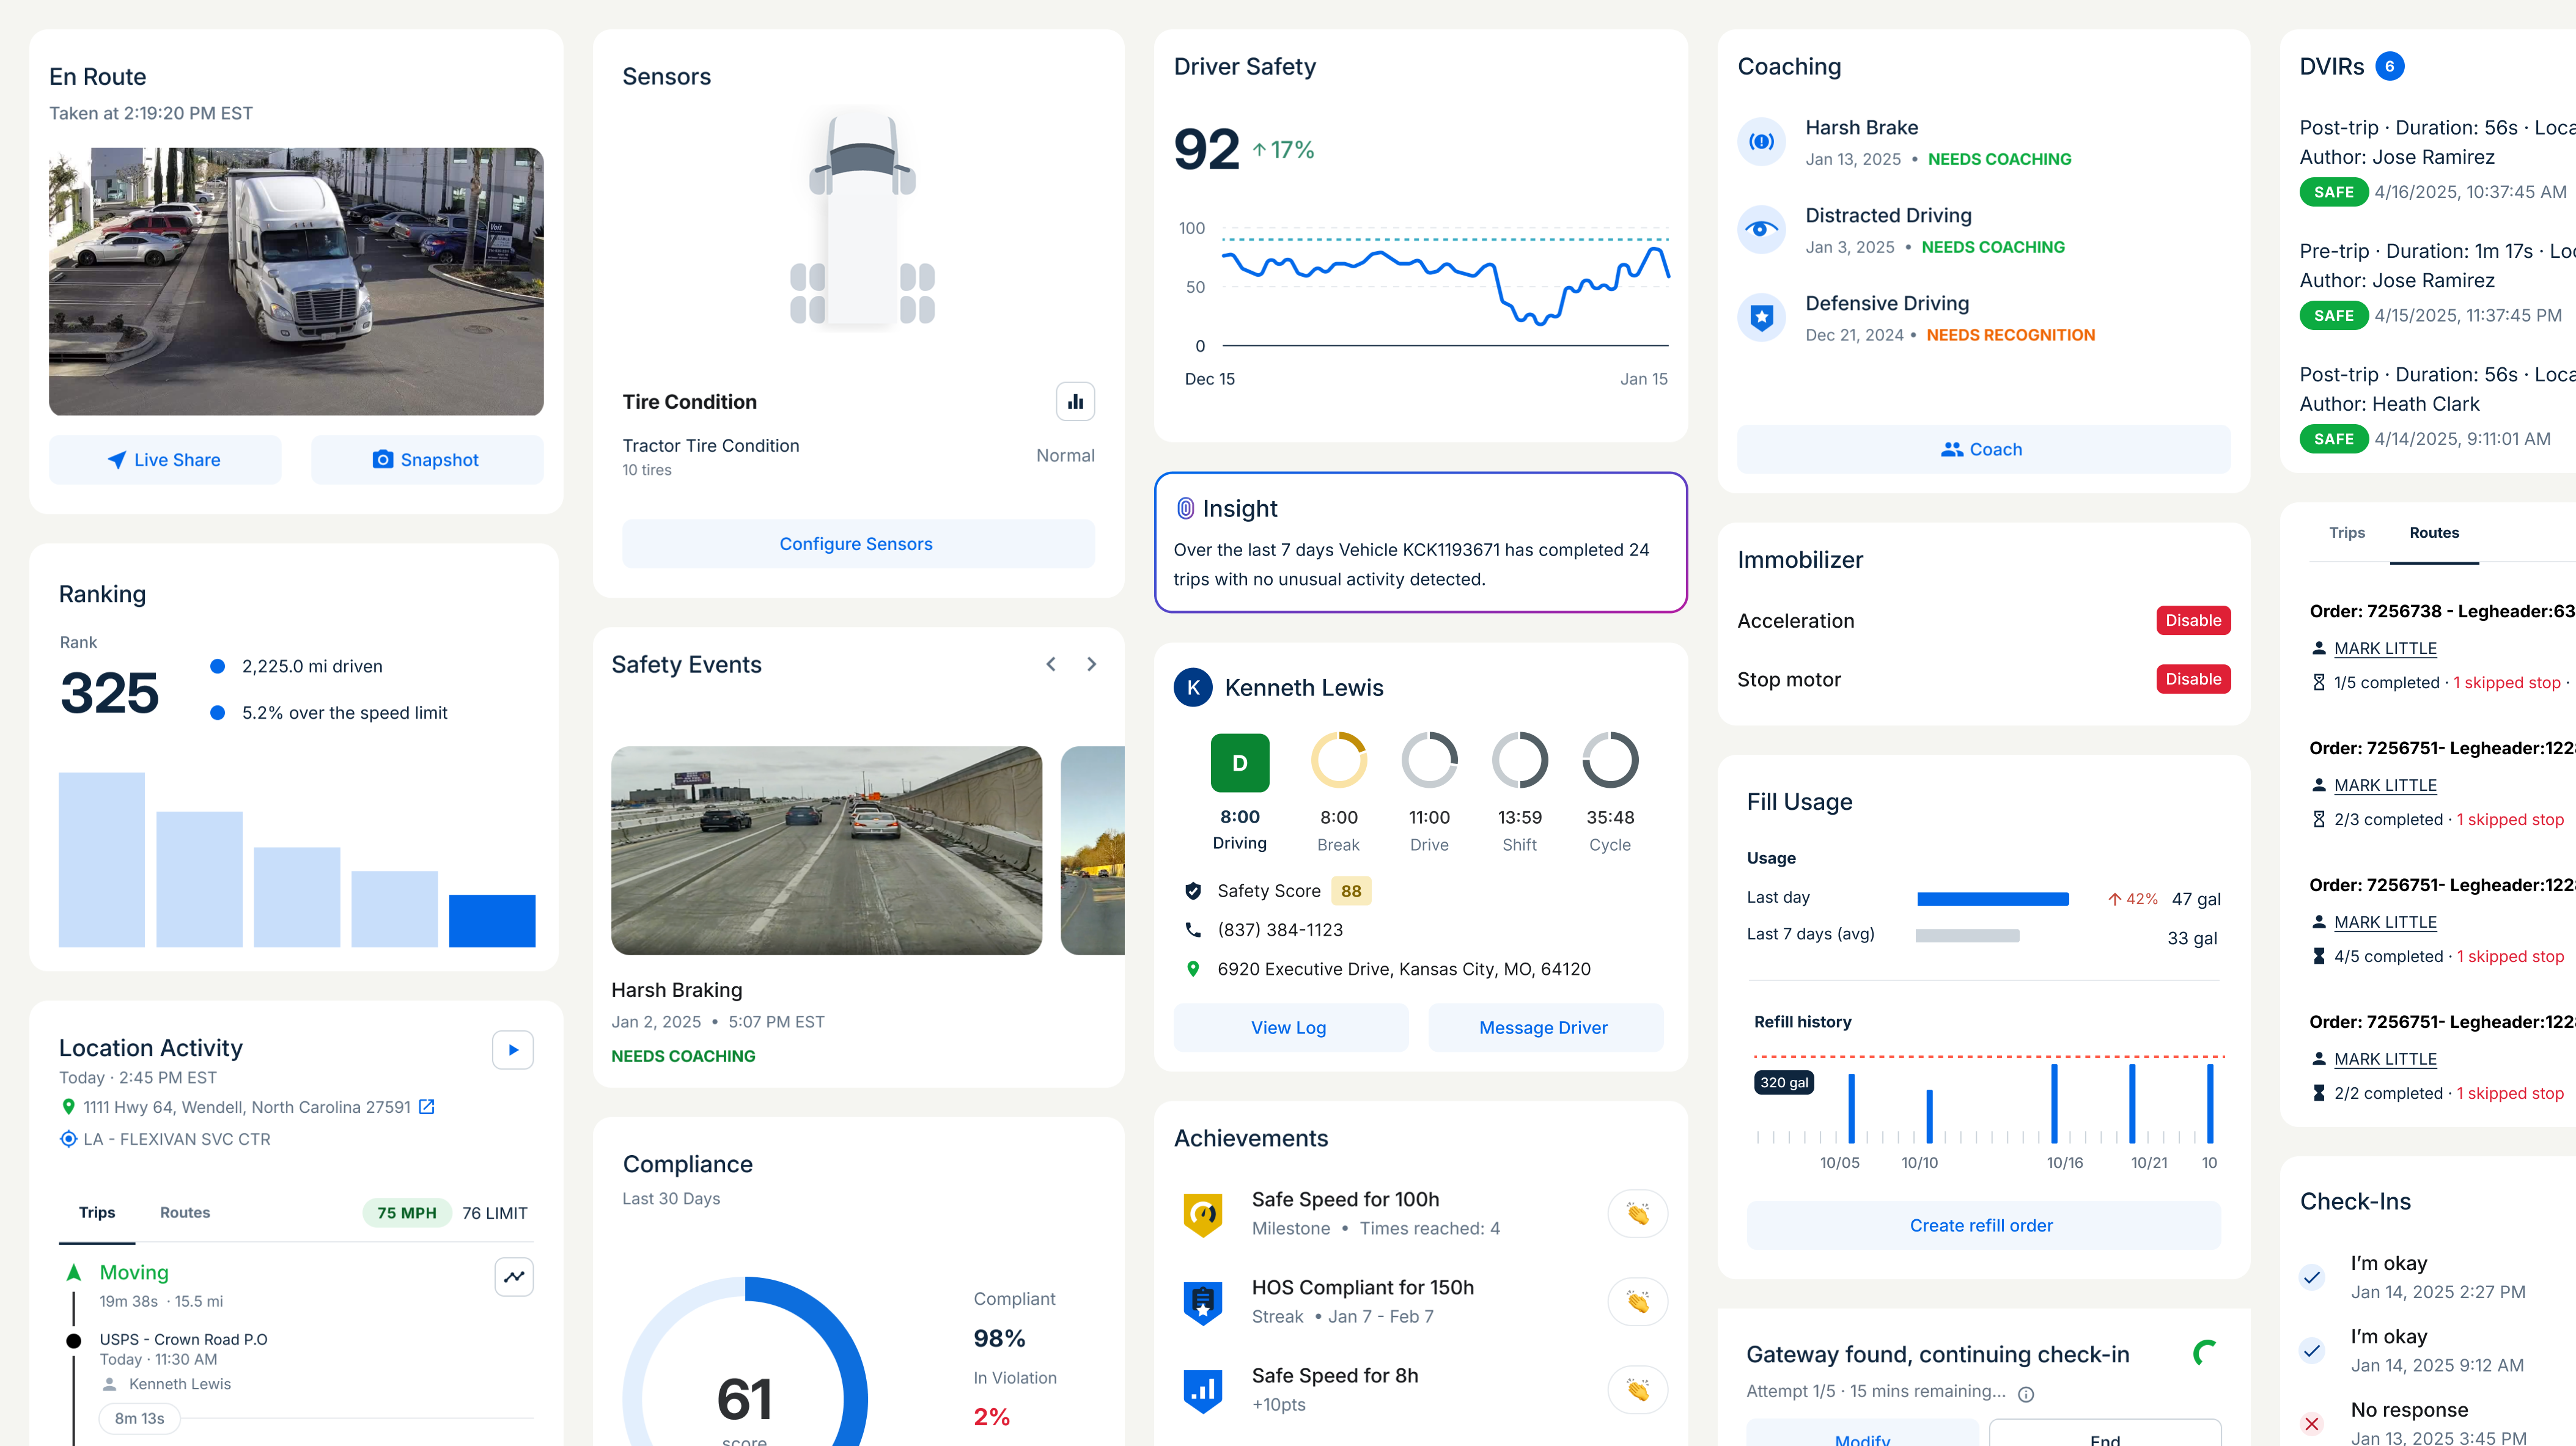The height and width of the screenshot is (1446, 2576).
Task: Go to previous Safety Events item
Action: coord(1050,664)
